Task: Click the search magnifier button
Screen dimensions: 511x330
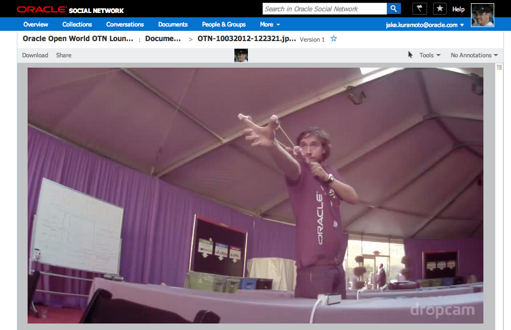Action: point(394,9)
